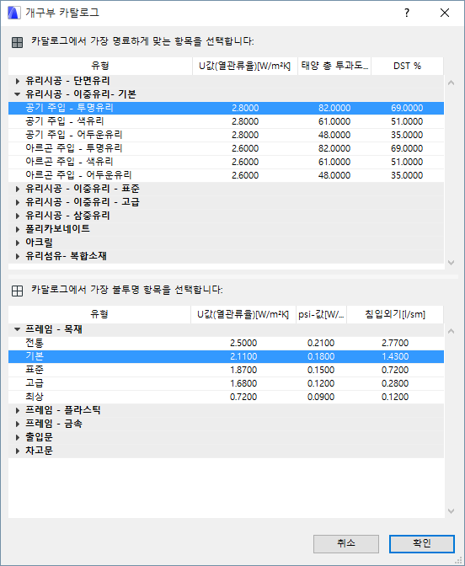Image resolution: width=465 pixels, height=566 pixels.
Task: Select 아르곤 주입 - 색유리 row
Action: click(x=226, y=162)
